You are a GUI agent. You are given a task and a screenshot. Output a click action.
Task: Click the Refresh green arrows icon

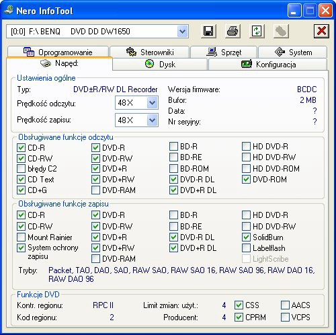point(257,31)
